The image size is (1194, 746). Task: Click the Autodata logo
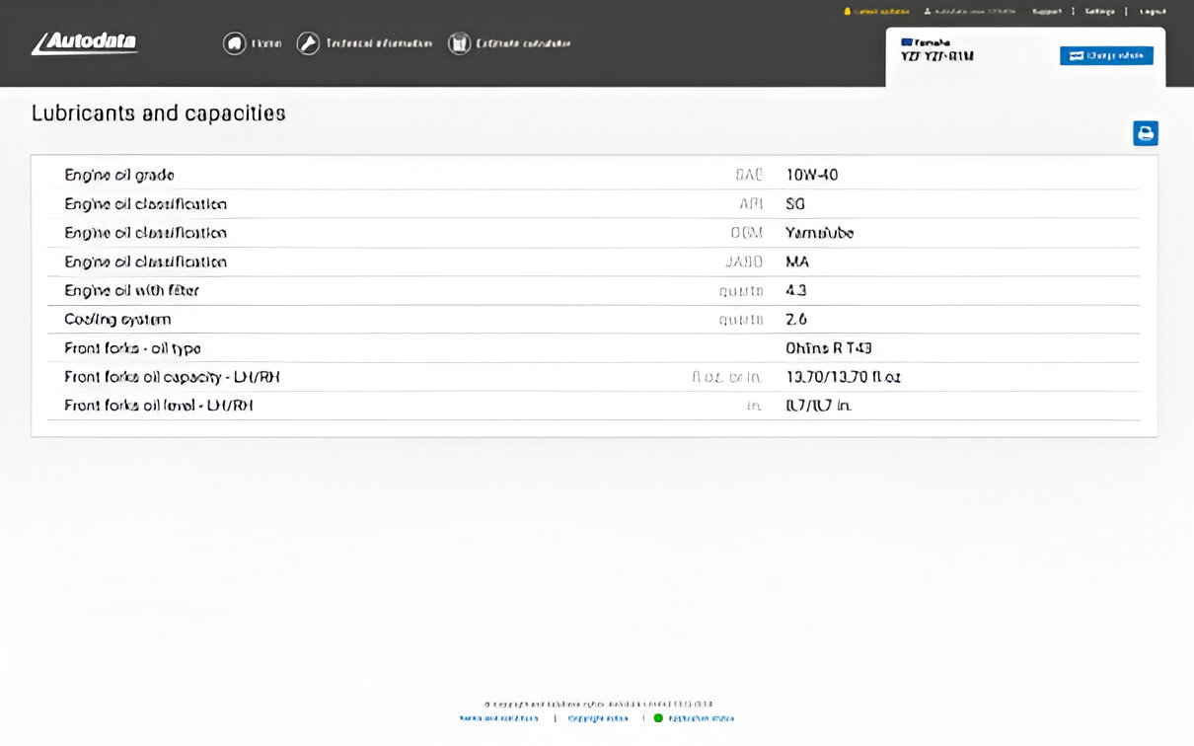84,43
